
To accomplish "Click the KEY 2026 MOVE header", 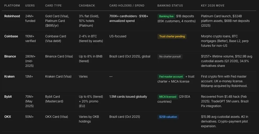I will (x=213, y=5).
